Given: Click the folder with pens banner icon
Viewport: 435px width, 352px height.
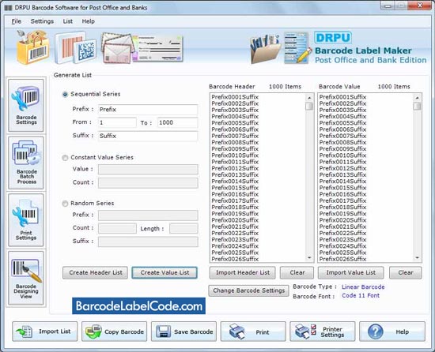Looking at the screenshot, I should (265, 48).
